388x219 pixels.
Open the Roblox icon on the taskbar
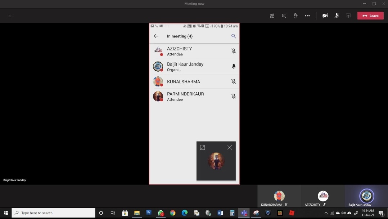point(292,213)
